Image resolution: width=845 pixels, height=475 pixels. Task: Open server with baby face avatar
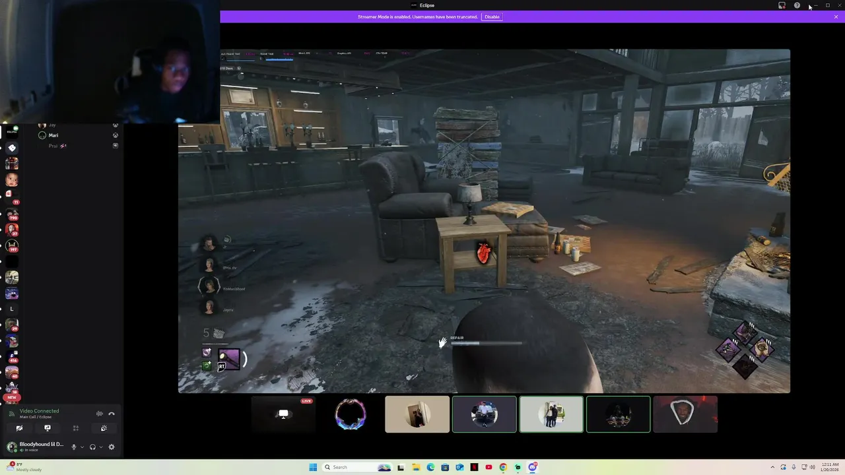(x=12, y=179)
